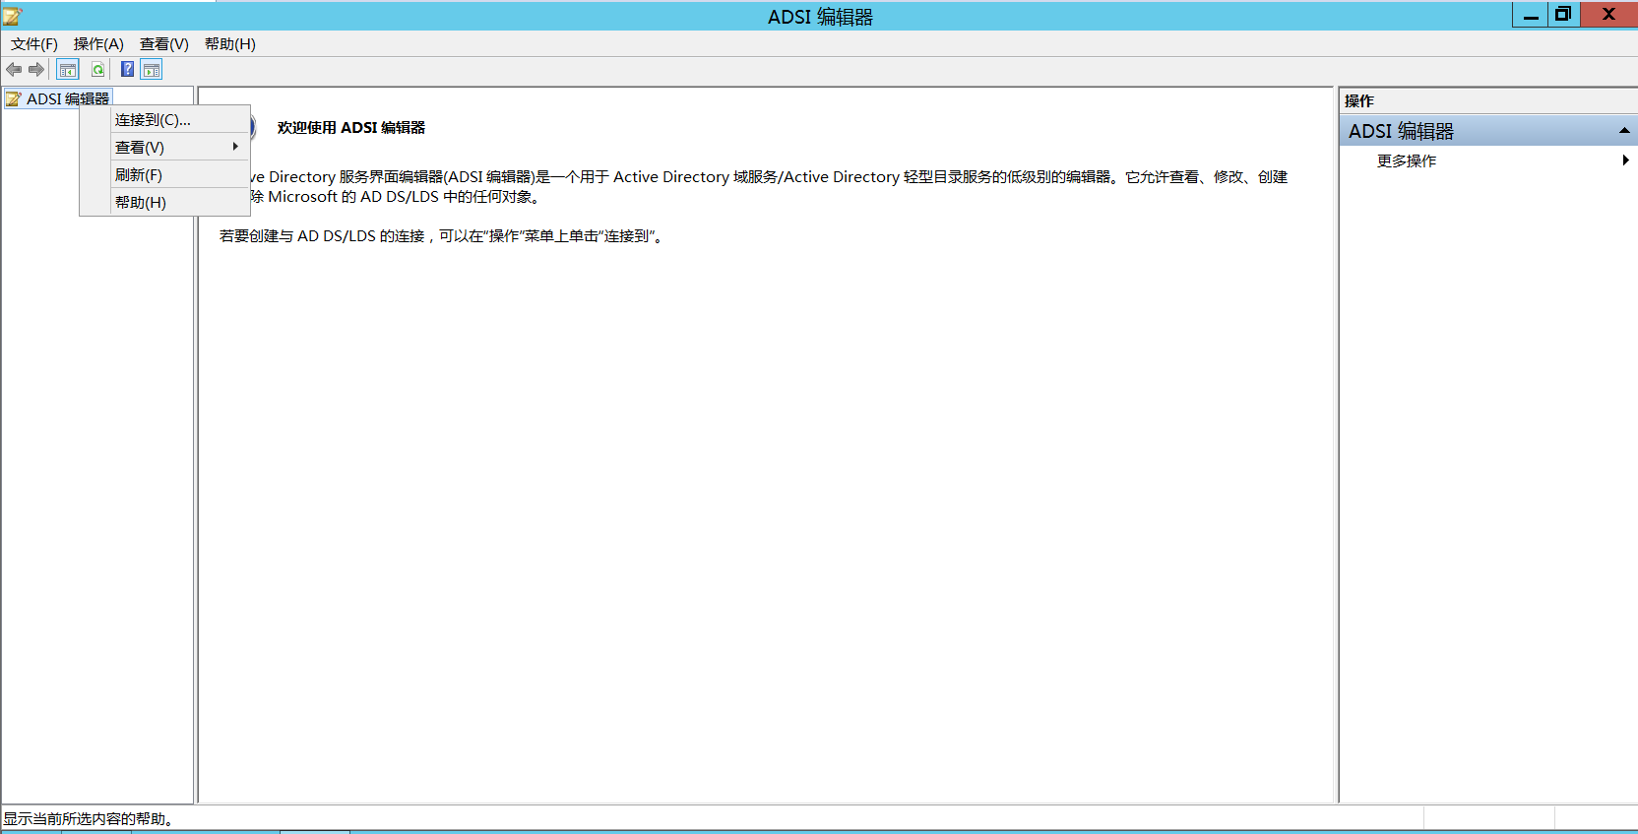The image size is (1638, 834).
Task: Choose 帮助(H) in context menu
Action: point(164,202)
